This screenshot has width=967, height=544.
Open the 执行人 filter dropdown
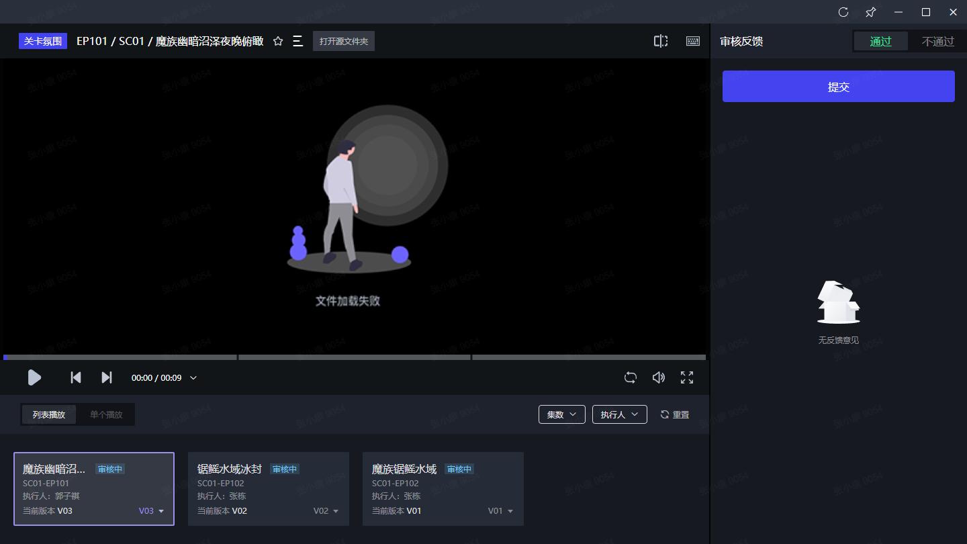click(x=619, y=415)
